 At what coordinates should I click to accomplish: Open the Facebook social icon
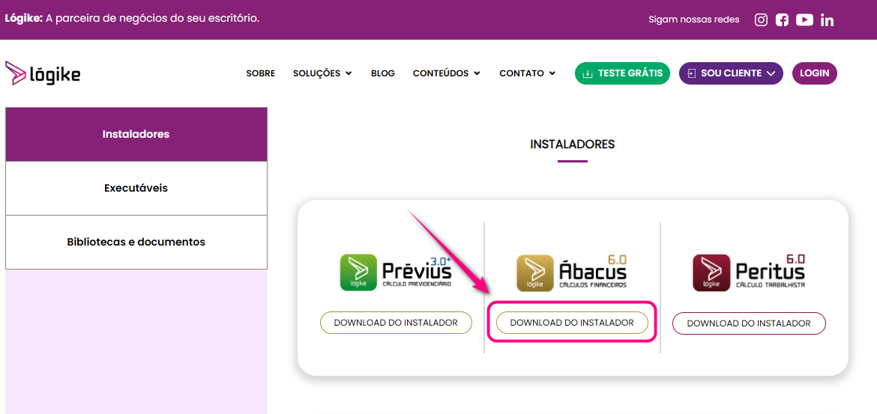(782, 20)
